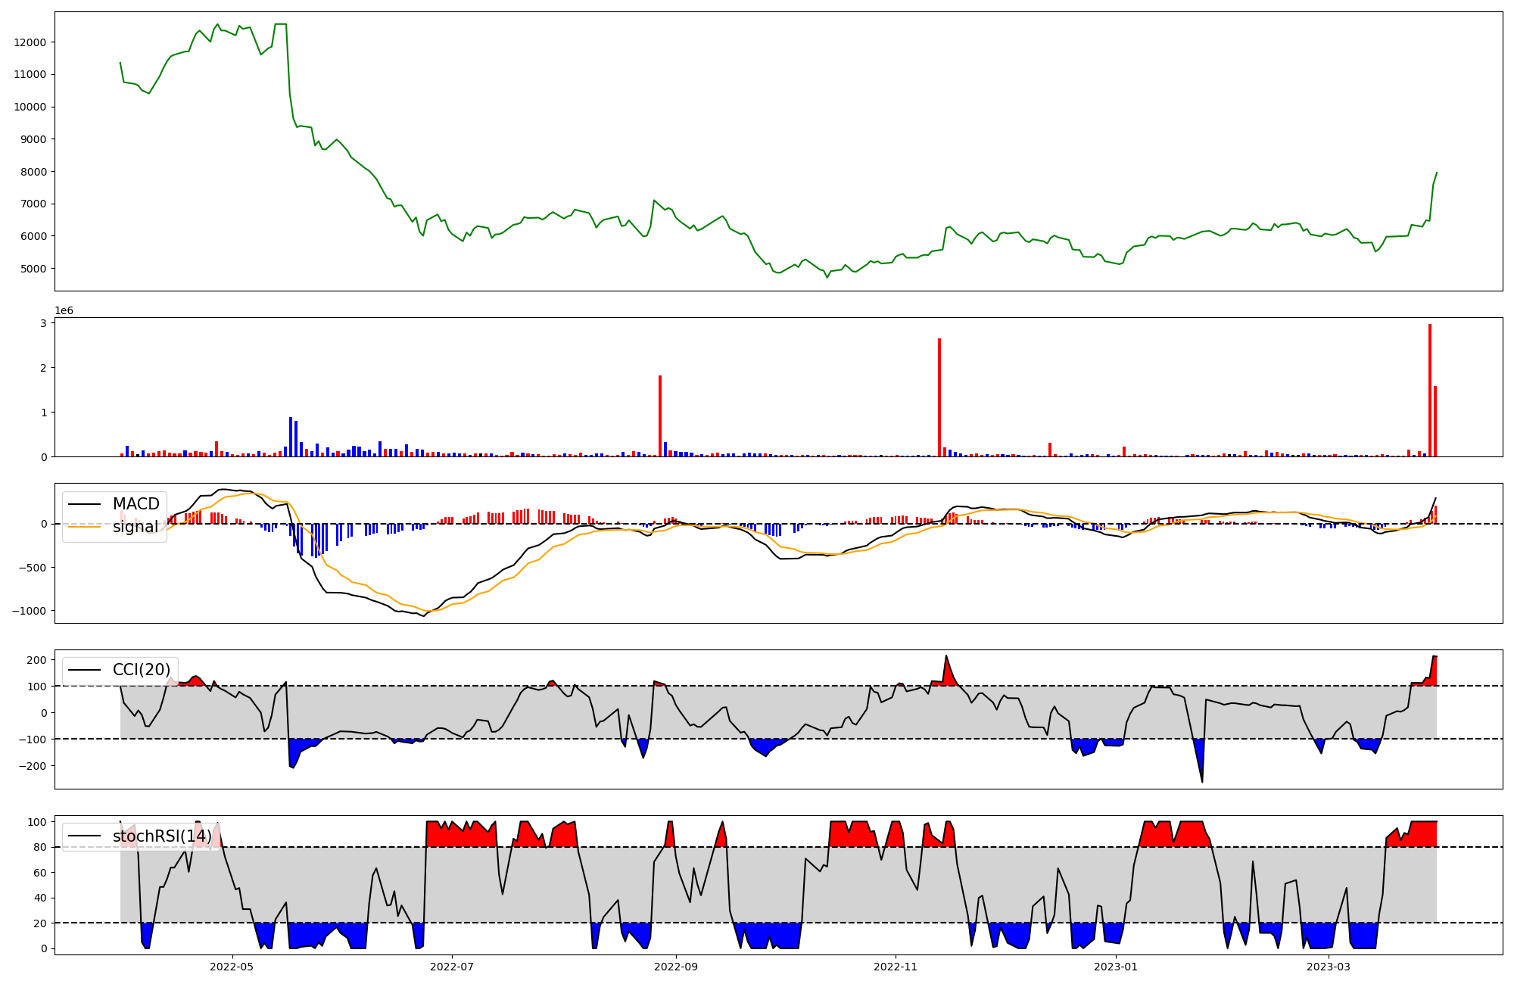The image size is (1514, 984).
Task: Click the orange signal legend entry
Action: 135,527
